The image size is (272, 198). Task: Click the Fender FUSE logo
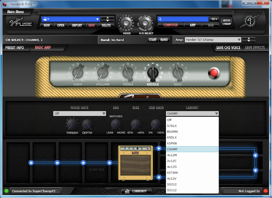click(20, 22)
